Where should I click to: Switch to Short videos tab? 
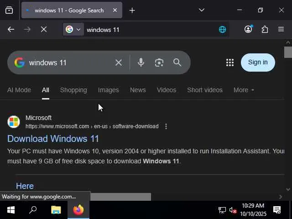205,90
